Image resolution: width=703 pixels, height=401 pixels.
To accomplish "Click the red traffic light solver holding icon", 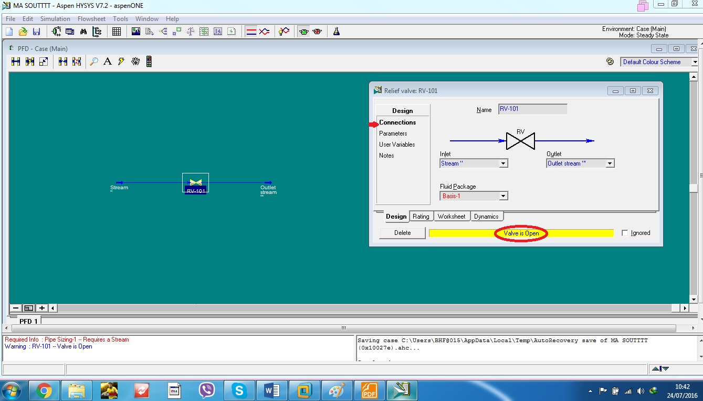I will (317, 32).
